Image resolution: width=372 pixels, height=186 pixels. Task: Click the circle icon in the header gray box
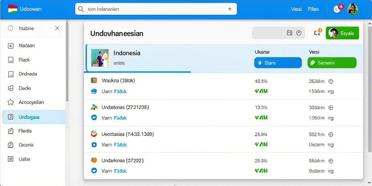(299, 33)
